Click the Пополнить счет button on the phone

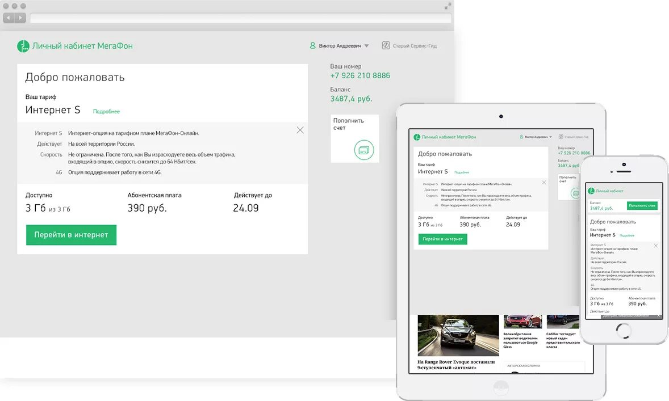[642, 205]
